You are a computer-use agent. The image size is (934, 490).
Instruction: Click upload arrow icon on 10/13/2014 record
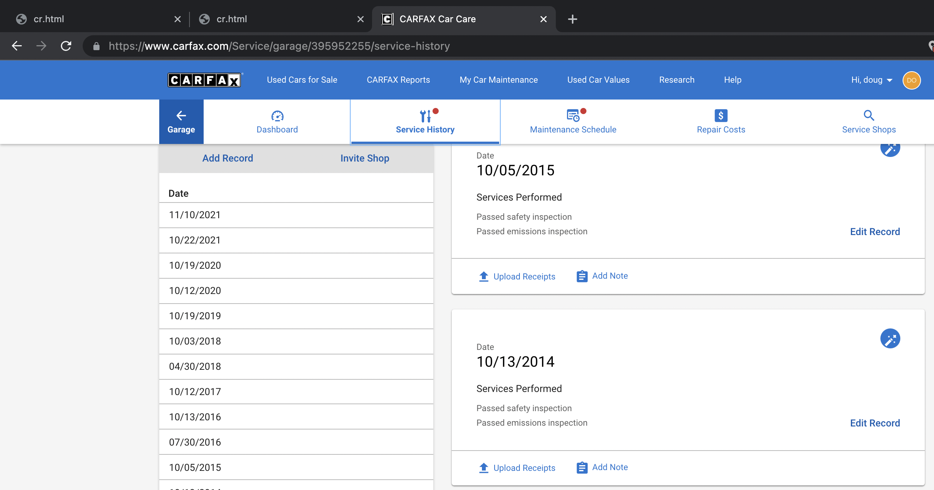tap(484, 468)
